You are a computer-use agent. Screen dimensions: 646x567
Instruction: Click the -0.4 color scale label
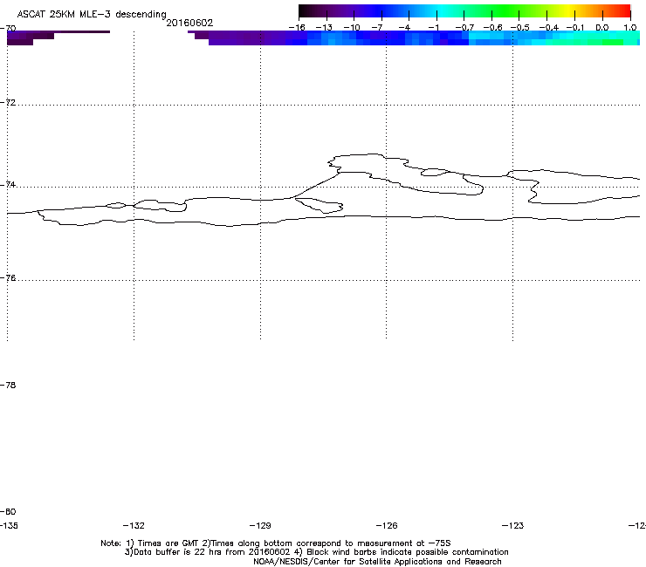click(x=548, y=28)
